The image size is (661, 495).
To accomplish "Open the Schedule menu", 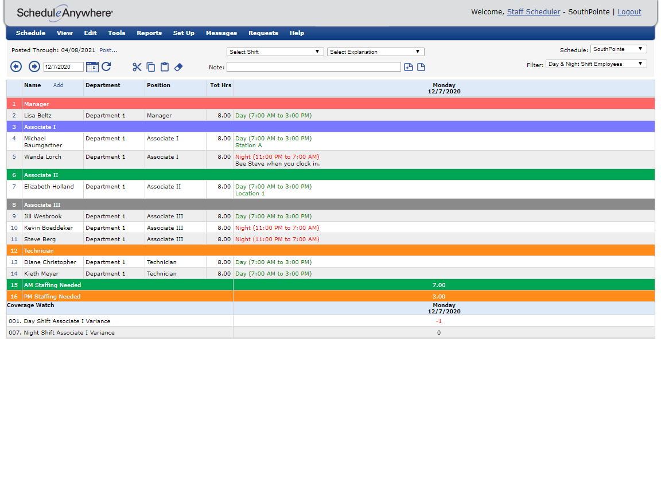I will click(30, 33).
